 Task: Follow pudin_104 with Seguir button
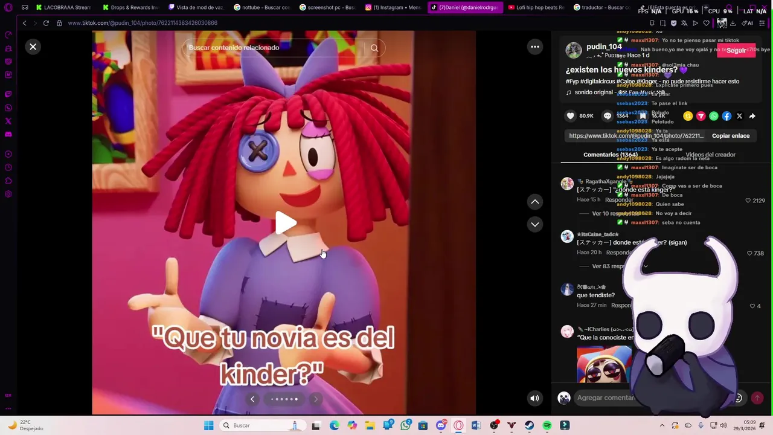point(736,51)
